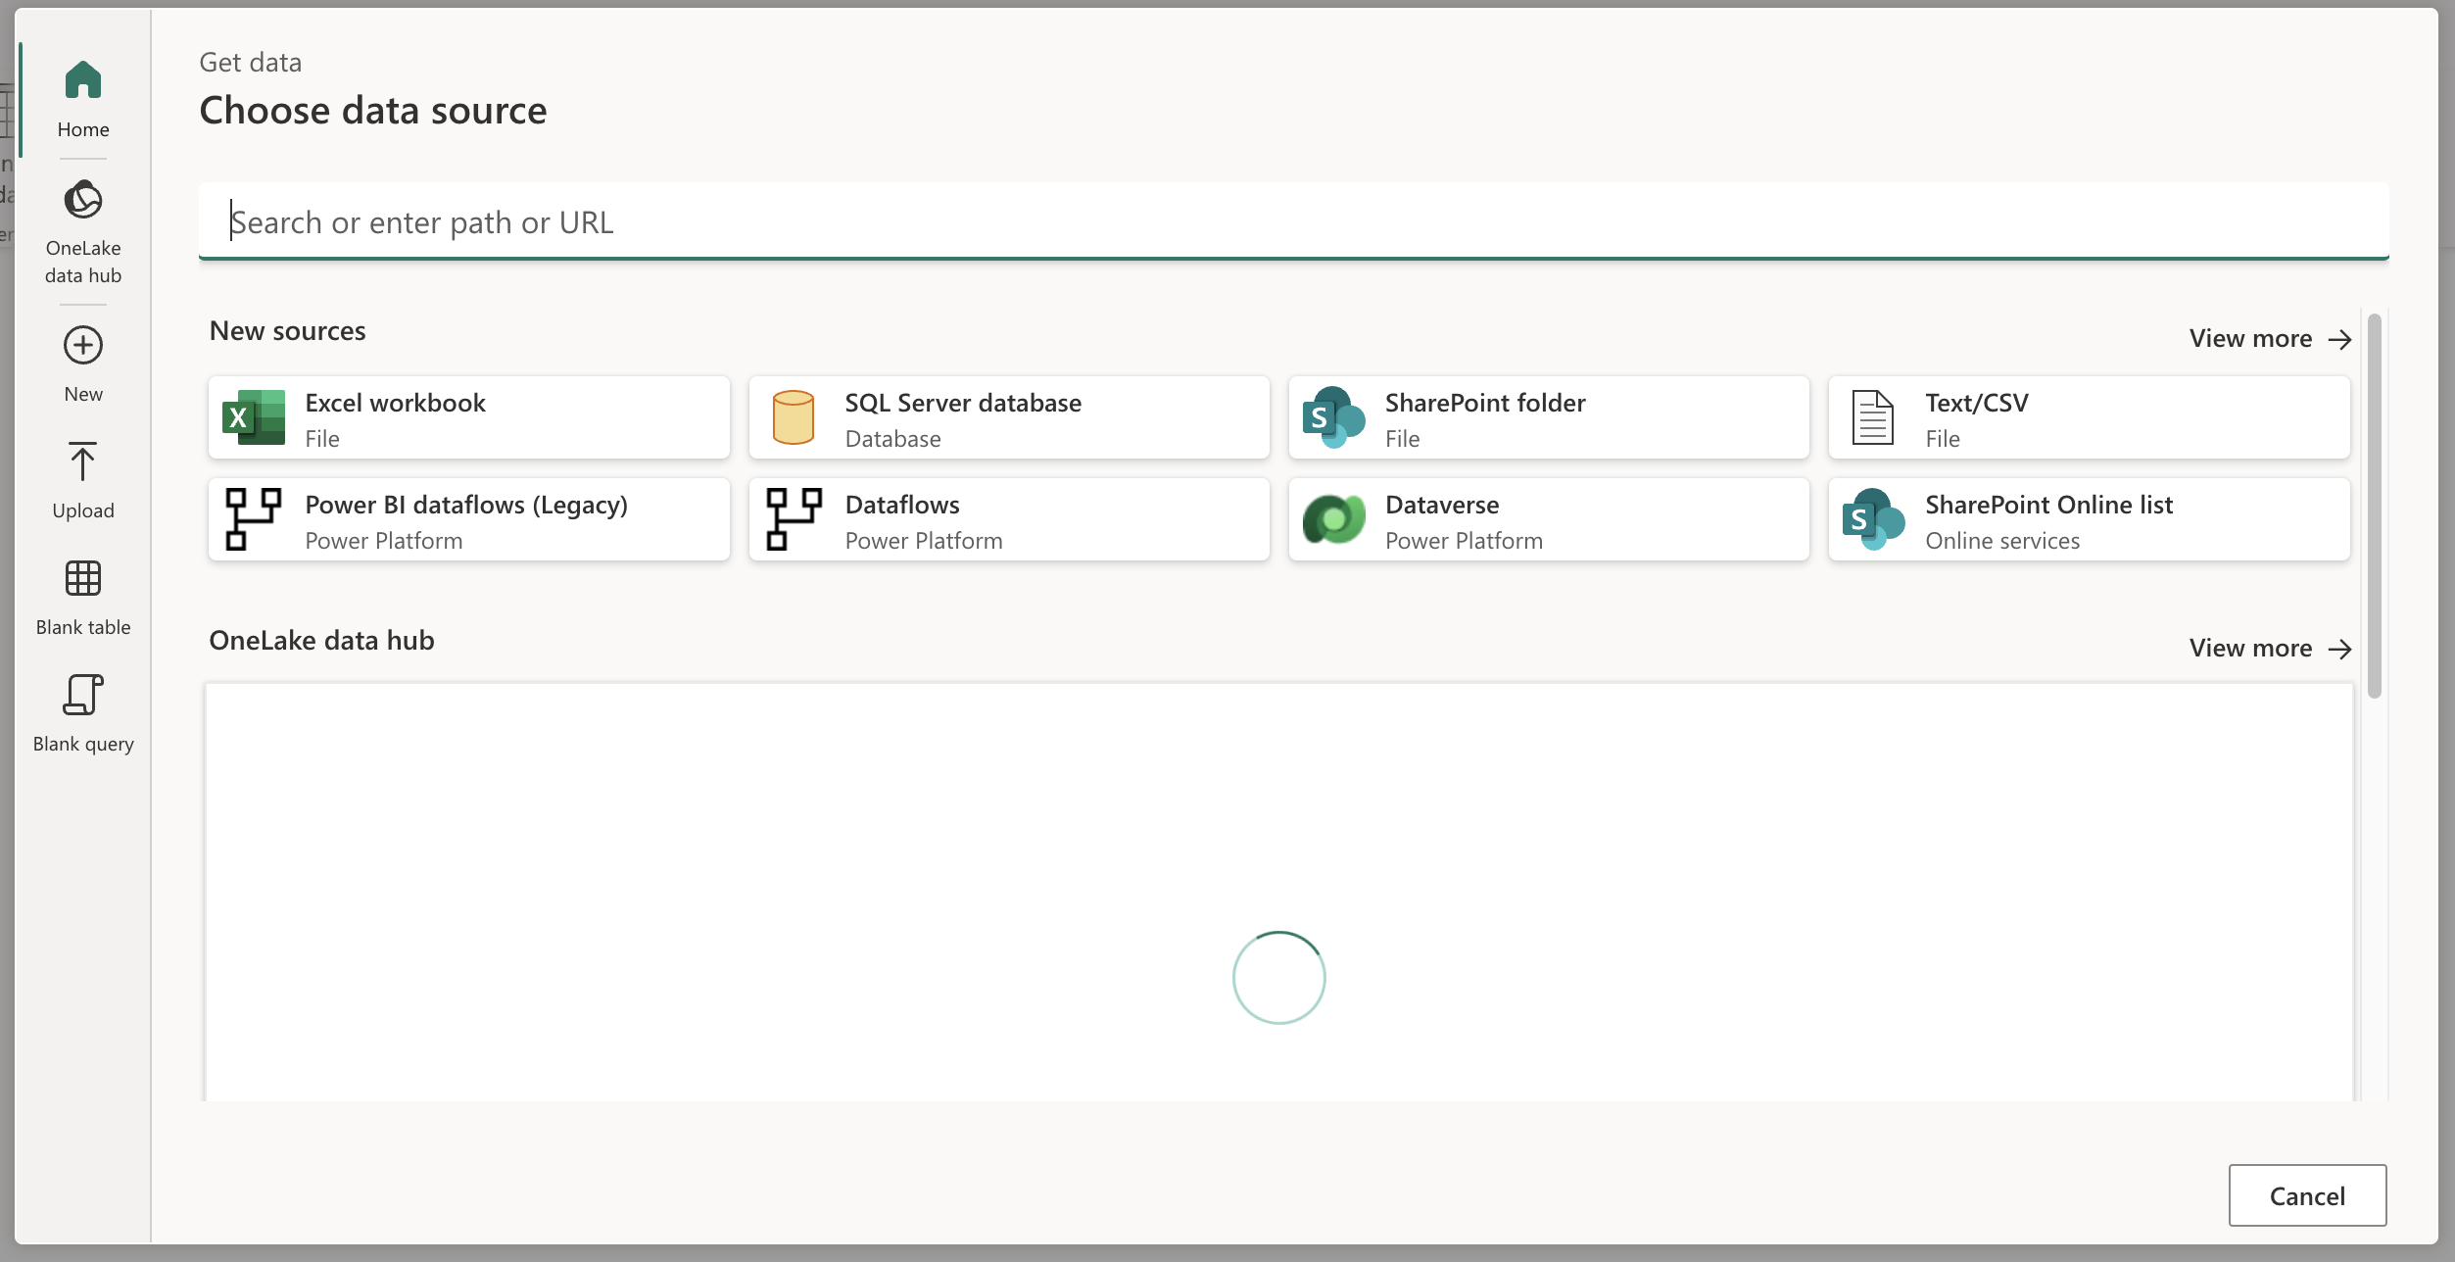The height and width of the screenshot is (1262, 2455).
Task: Click the SQL Server database cylinder icon
Action: pos(794,417)
